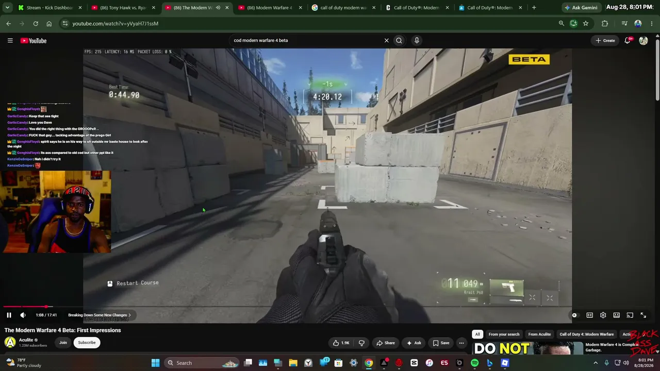The image size is (660, 371).
Task: Open File Explorer from taskbar
Action: point(293,363)
